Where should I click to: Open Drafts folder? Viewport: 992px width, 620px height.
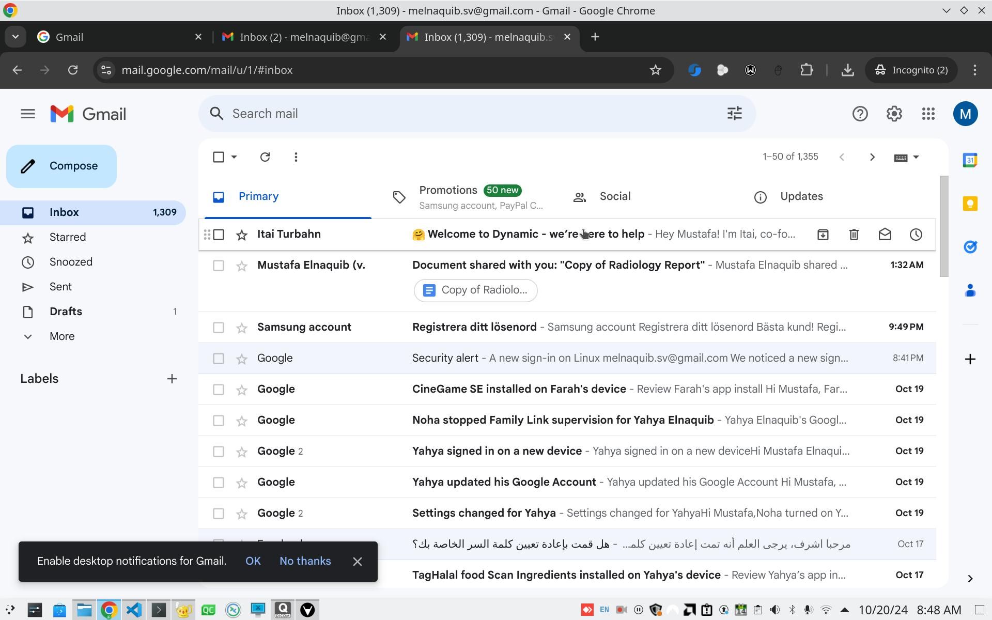click(x=66, y=312)
